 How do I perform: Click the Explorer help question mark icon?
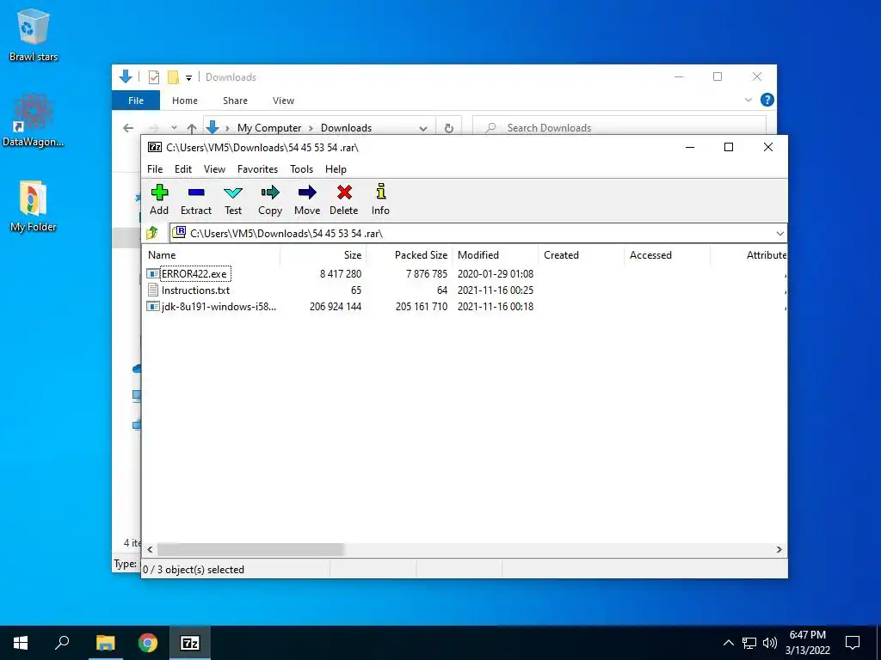tap(767, 100)
